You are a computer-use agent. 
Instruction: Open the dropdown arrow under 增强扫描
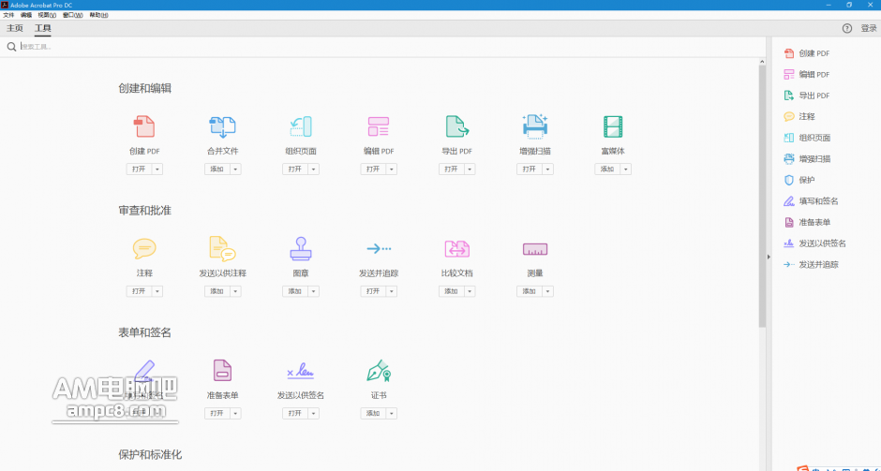[x=548, y=169]
